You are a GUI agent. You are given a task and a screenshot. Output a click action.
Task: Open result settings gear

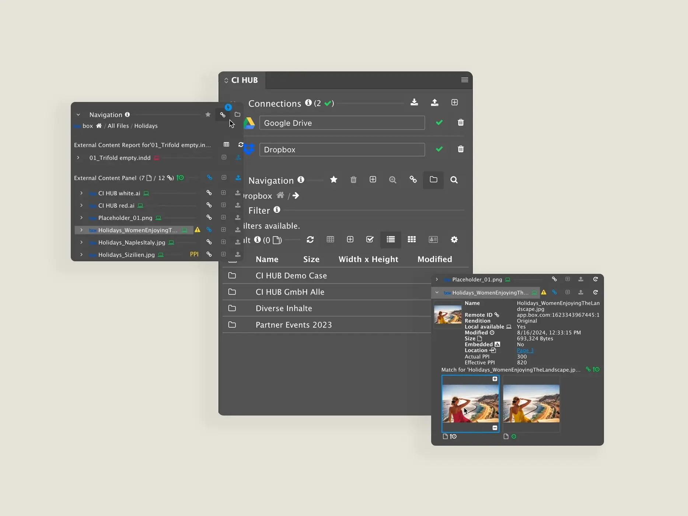click(454, 240)
